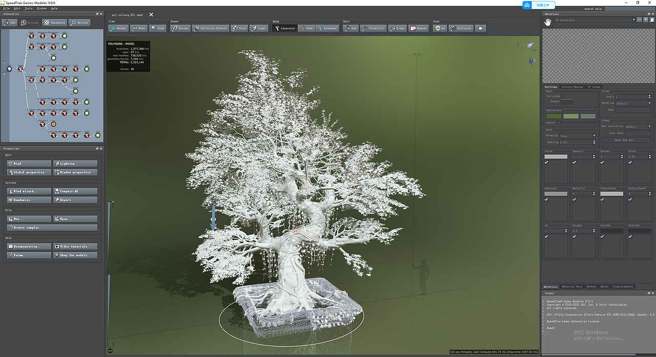This screenshot has height=357, width=656.
Task: Toggle the Gloss map checkbox
Action: tap(630, 162)
